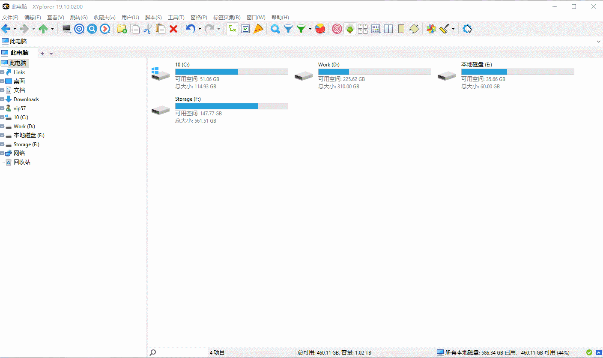603x358 pixels.
Task: Click the Storage (F:) capacity bar
Action: click(231, 106)
